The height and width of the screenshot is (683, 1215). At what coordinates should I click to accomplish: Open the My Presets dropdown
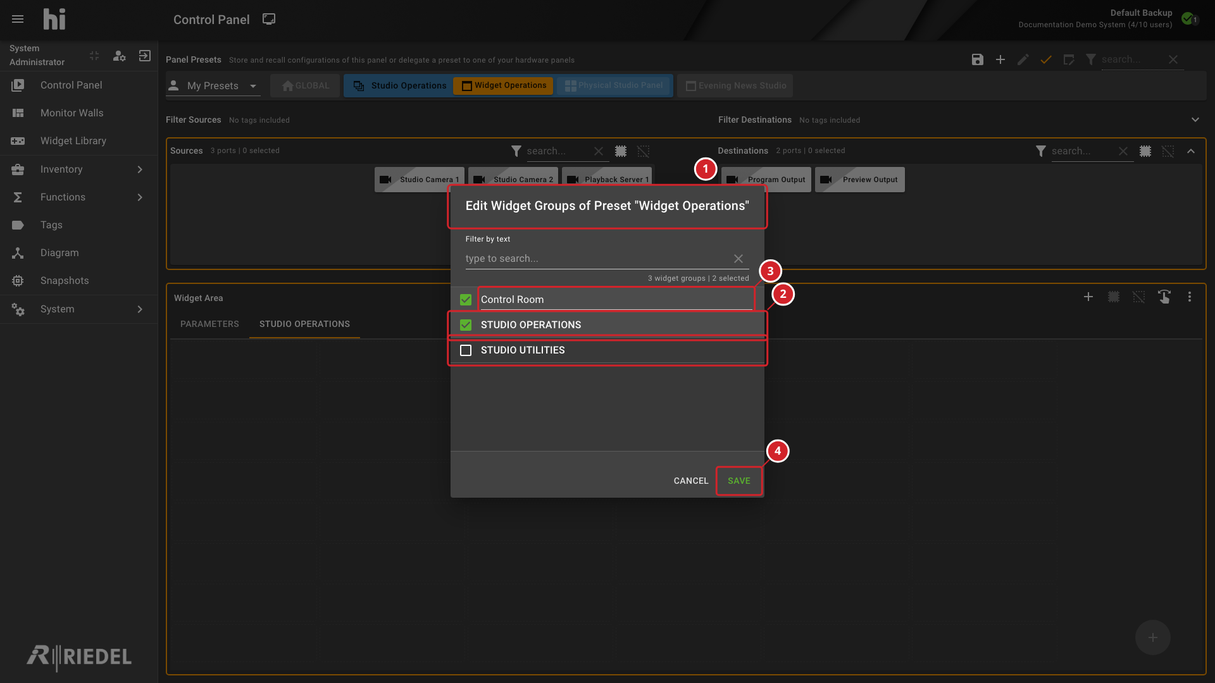213,85
